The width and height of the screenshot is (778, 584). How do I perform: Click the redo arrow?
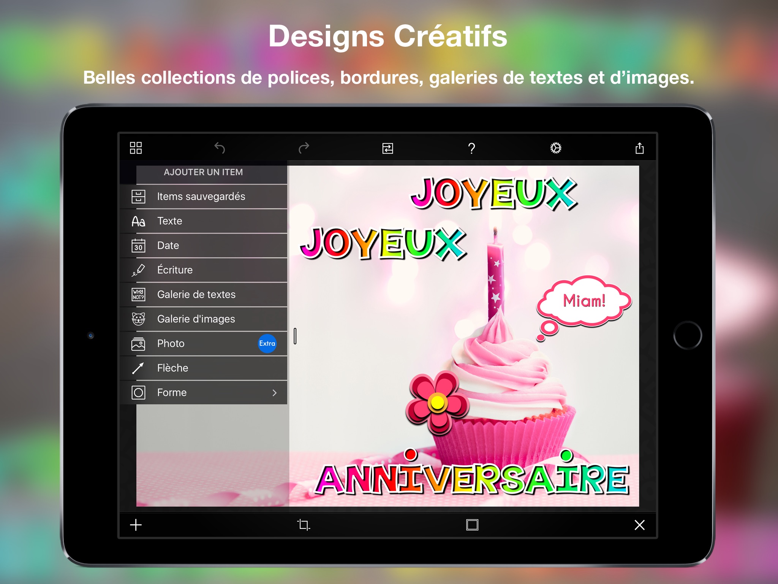304,148
